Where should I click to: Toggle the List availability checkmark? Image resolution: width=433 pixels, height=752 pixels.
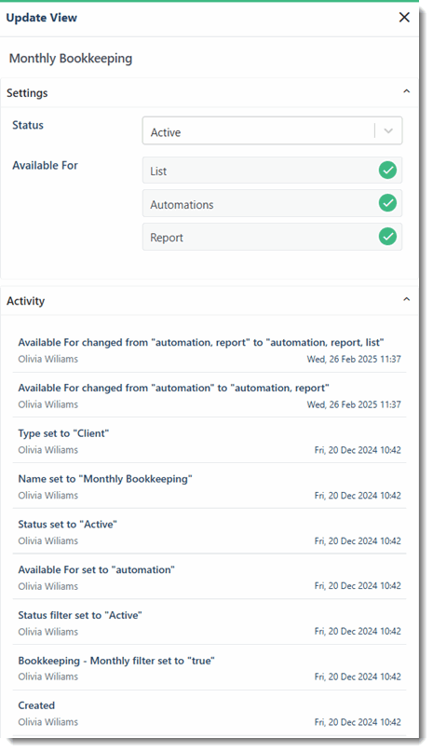tap(387, 171)
